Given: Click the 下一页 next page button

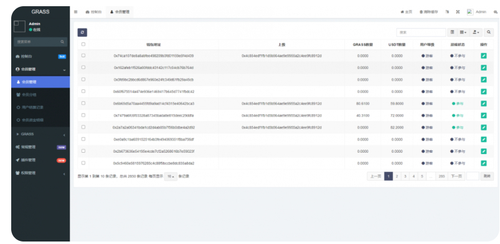Looking at the screenshot, I should [x=456, y=176].
